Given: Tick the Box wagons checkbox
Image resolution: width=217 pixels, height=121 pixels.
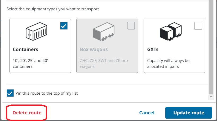Looking at the screenshot, I should [131, 26].
